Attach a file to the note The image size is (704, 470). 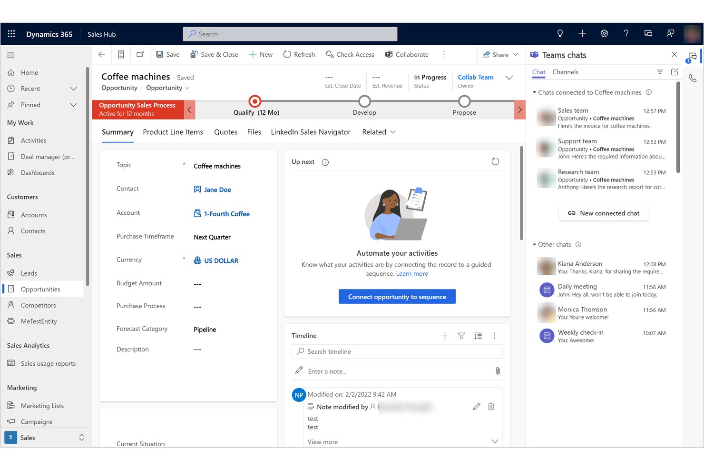point(498,371)
